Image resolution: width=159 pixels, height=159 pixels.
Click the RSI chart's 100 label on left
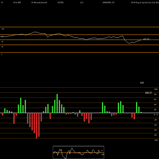point(3,29)
